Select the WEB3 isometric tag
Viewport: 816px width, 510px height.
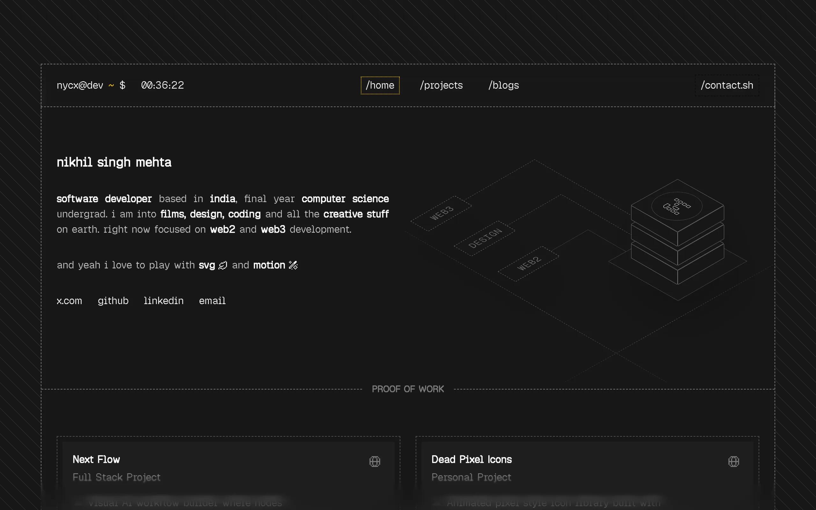coord(441,213)
